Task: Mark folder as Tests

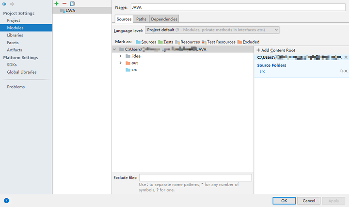Action: [166, 42]
